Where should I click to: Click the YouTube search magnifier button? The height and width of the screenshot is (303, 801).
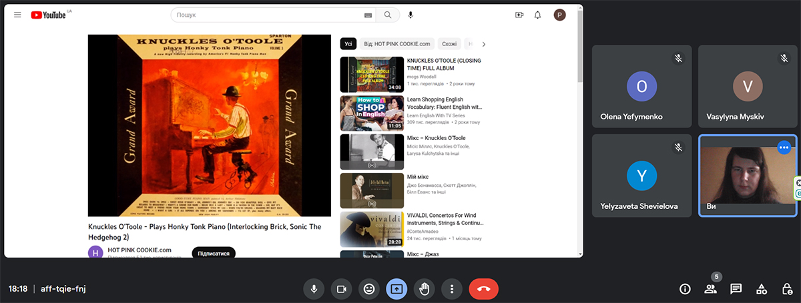click(x=388, y=15)
